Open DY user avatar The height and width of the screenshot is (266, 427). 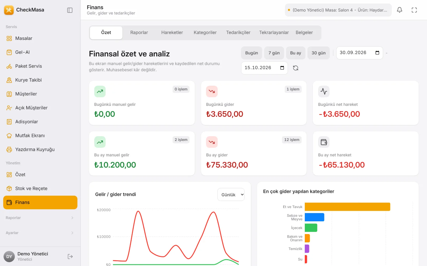[x=9, y=256]
